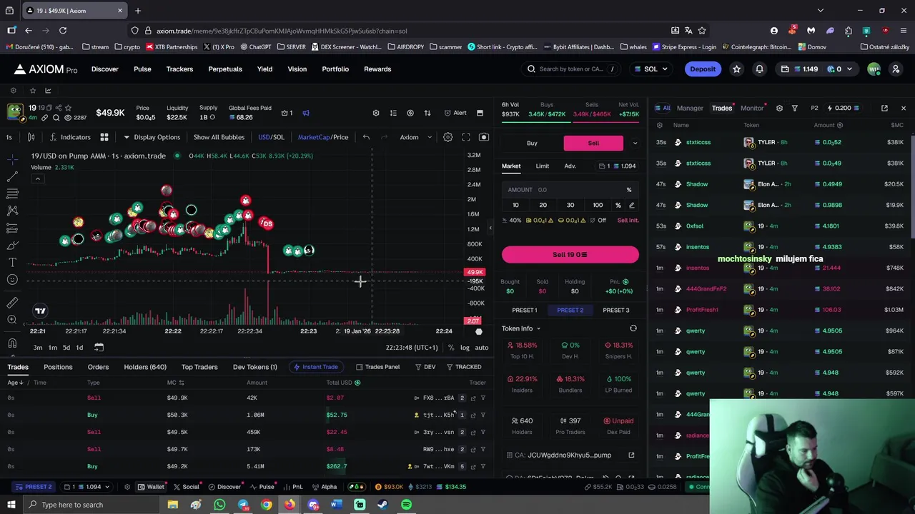Toggle the DEV trades filter
The image size is (915, 514).
tap(425, 367)
